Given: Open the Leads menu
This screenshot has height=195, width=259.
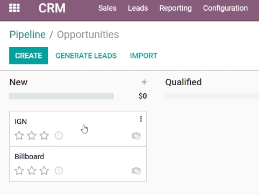Looking at the screenshot, I should 138,8.
